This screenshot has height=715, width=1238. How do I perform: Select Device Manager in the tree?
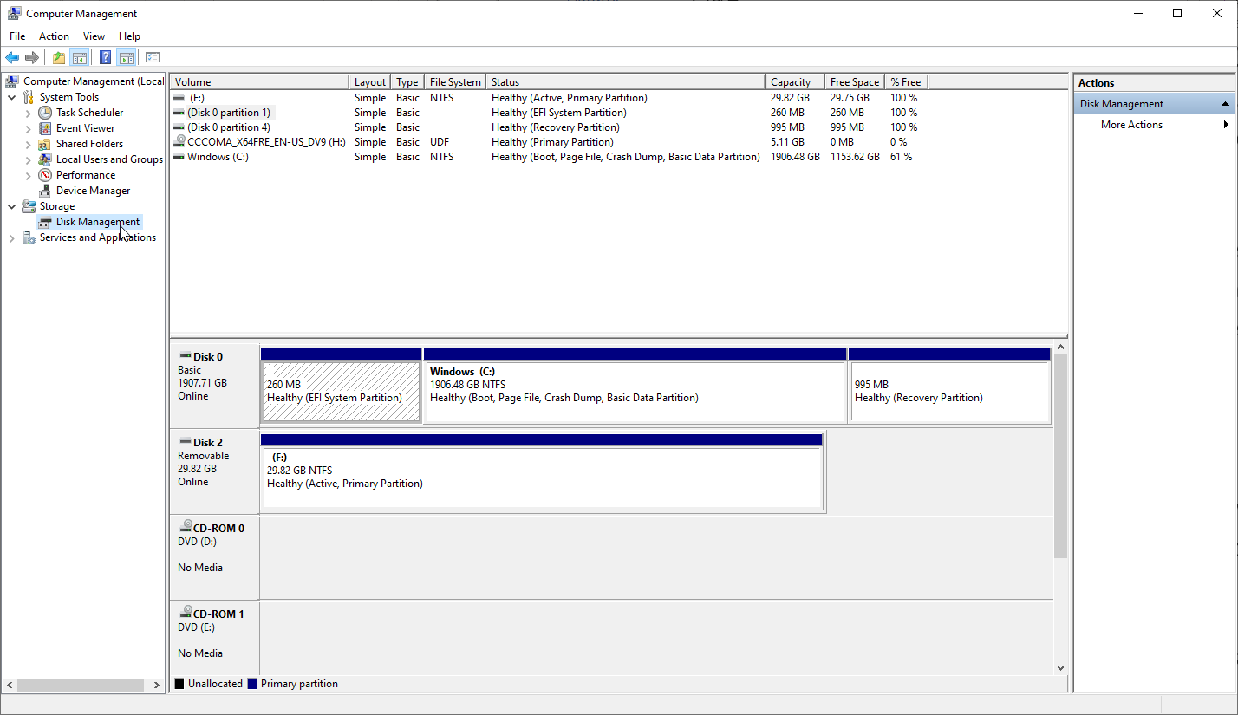tap(93, 191)
